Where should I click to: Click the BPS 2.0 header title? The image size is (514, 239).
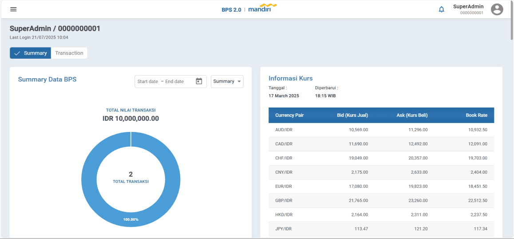tap(231, 10)
